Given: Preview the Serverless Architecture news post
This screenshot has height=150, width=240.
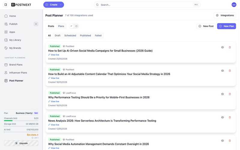Looking at the screenshot, I should coord(222,117).
